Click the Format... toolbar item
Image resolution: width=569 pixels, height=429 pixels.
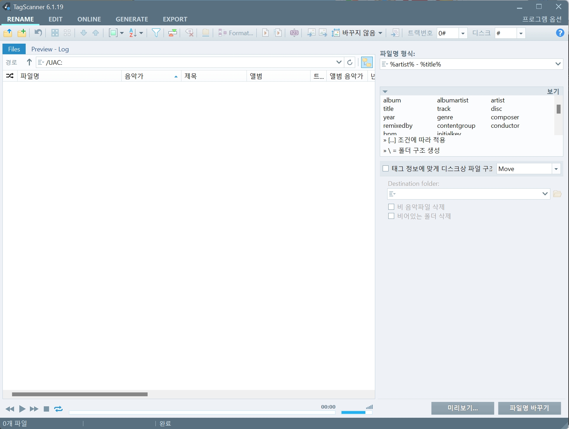pos(236,33)
